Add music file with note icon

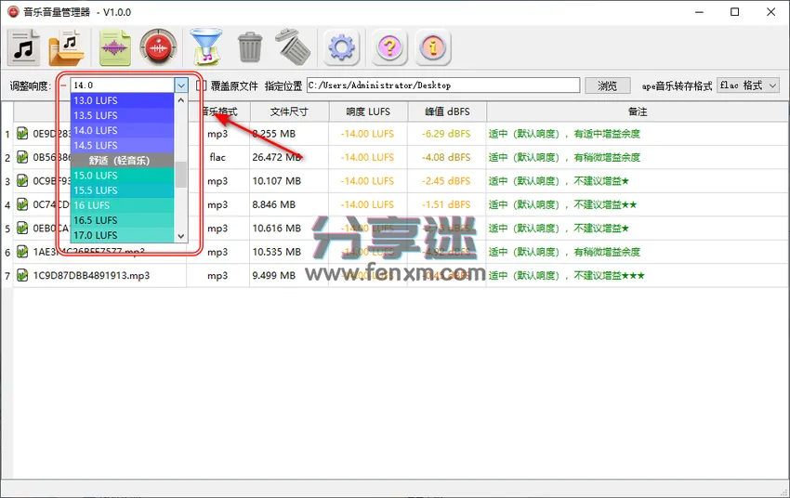(x=23, y=47)
